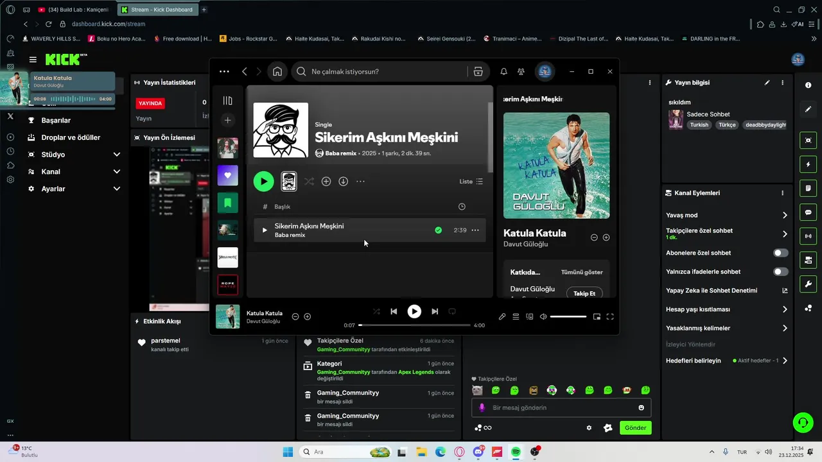Click the Bir mesaj gönderin chat field
822x462 pixels.
point(561,407)
